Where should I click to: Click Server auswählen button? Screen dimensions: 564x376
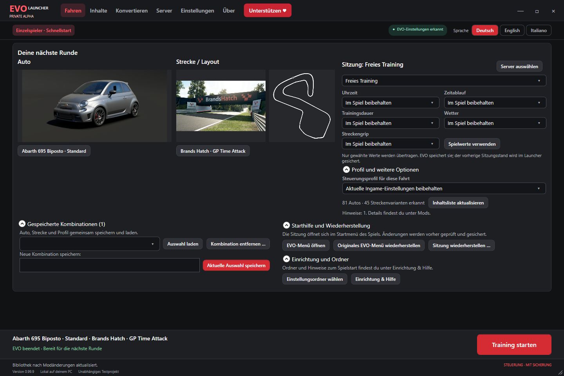pyautogui.click(x=519, y=67)
